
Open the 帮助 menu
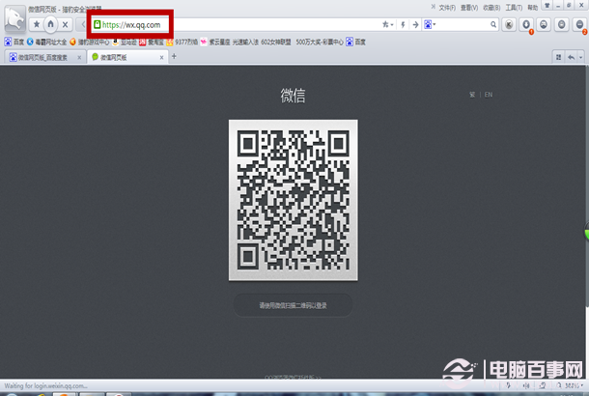click(x=532, y=8)
